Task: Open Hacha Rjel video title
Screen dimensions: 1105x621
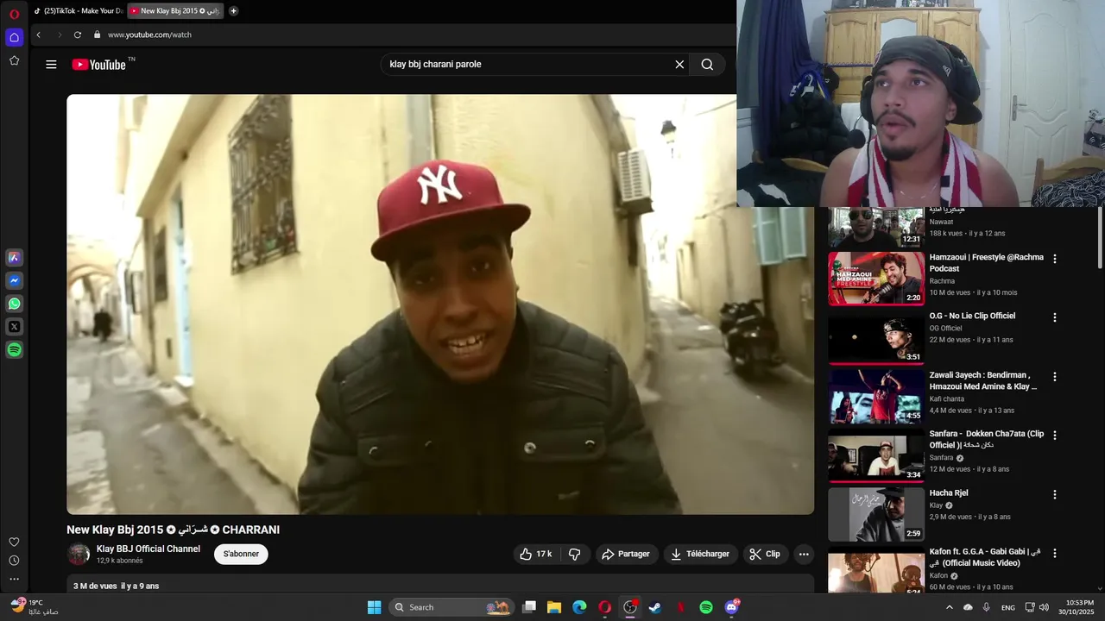Action: pyautogui.click(x=949, y=492)
